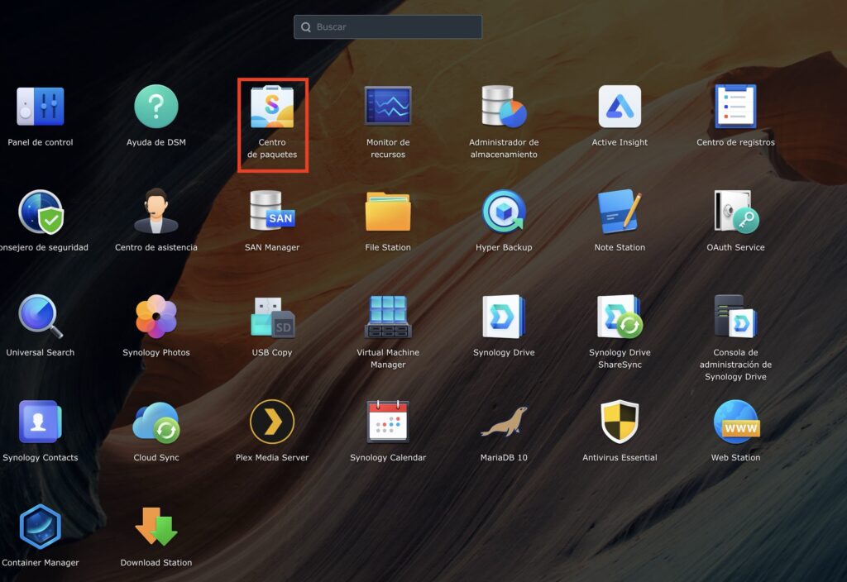Open Administrador de almacenamiento

504,107
